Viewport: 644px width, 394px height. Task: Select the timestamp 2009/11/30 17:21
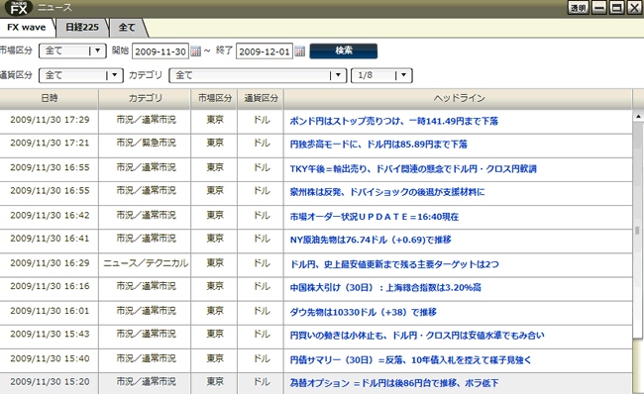[x=50, y=143]
